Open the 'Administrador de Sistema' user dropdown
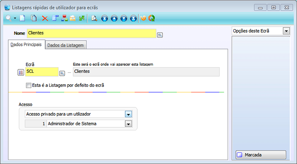Screen dimensions: 297x164 click(128, 124)
